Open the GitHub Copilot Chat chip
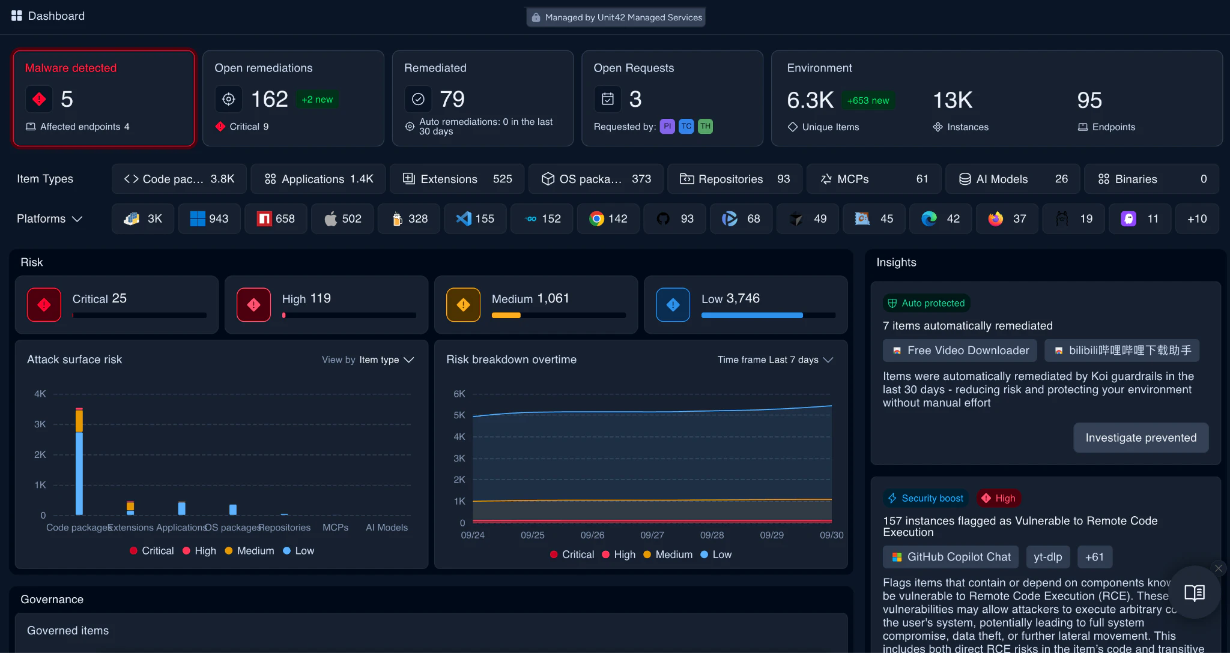This screenshot has height=653, width=1230. click(x=951, y=557)
